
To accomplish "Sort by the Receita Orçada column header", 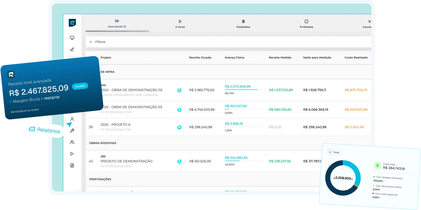I will [200, 58].
